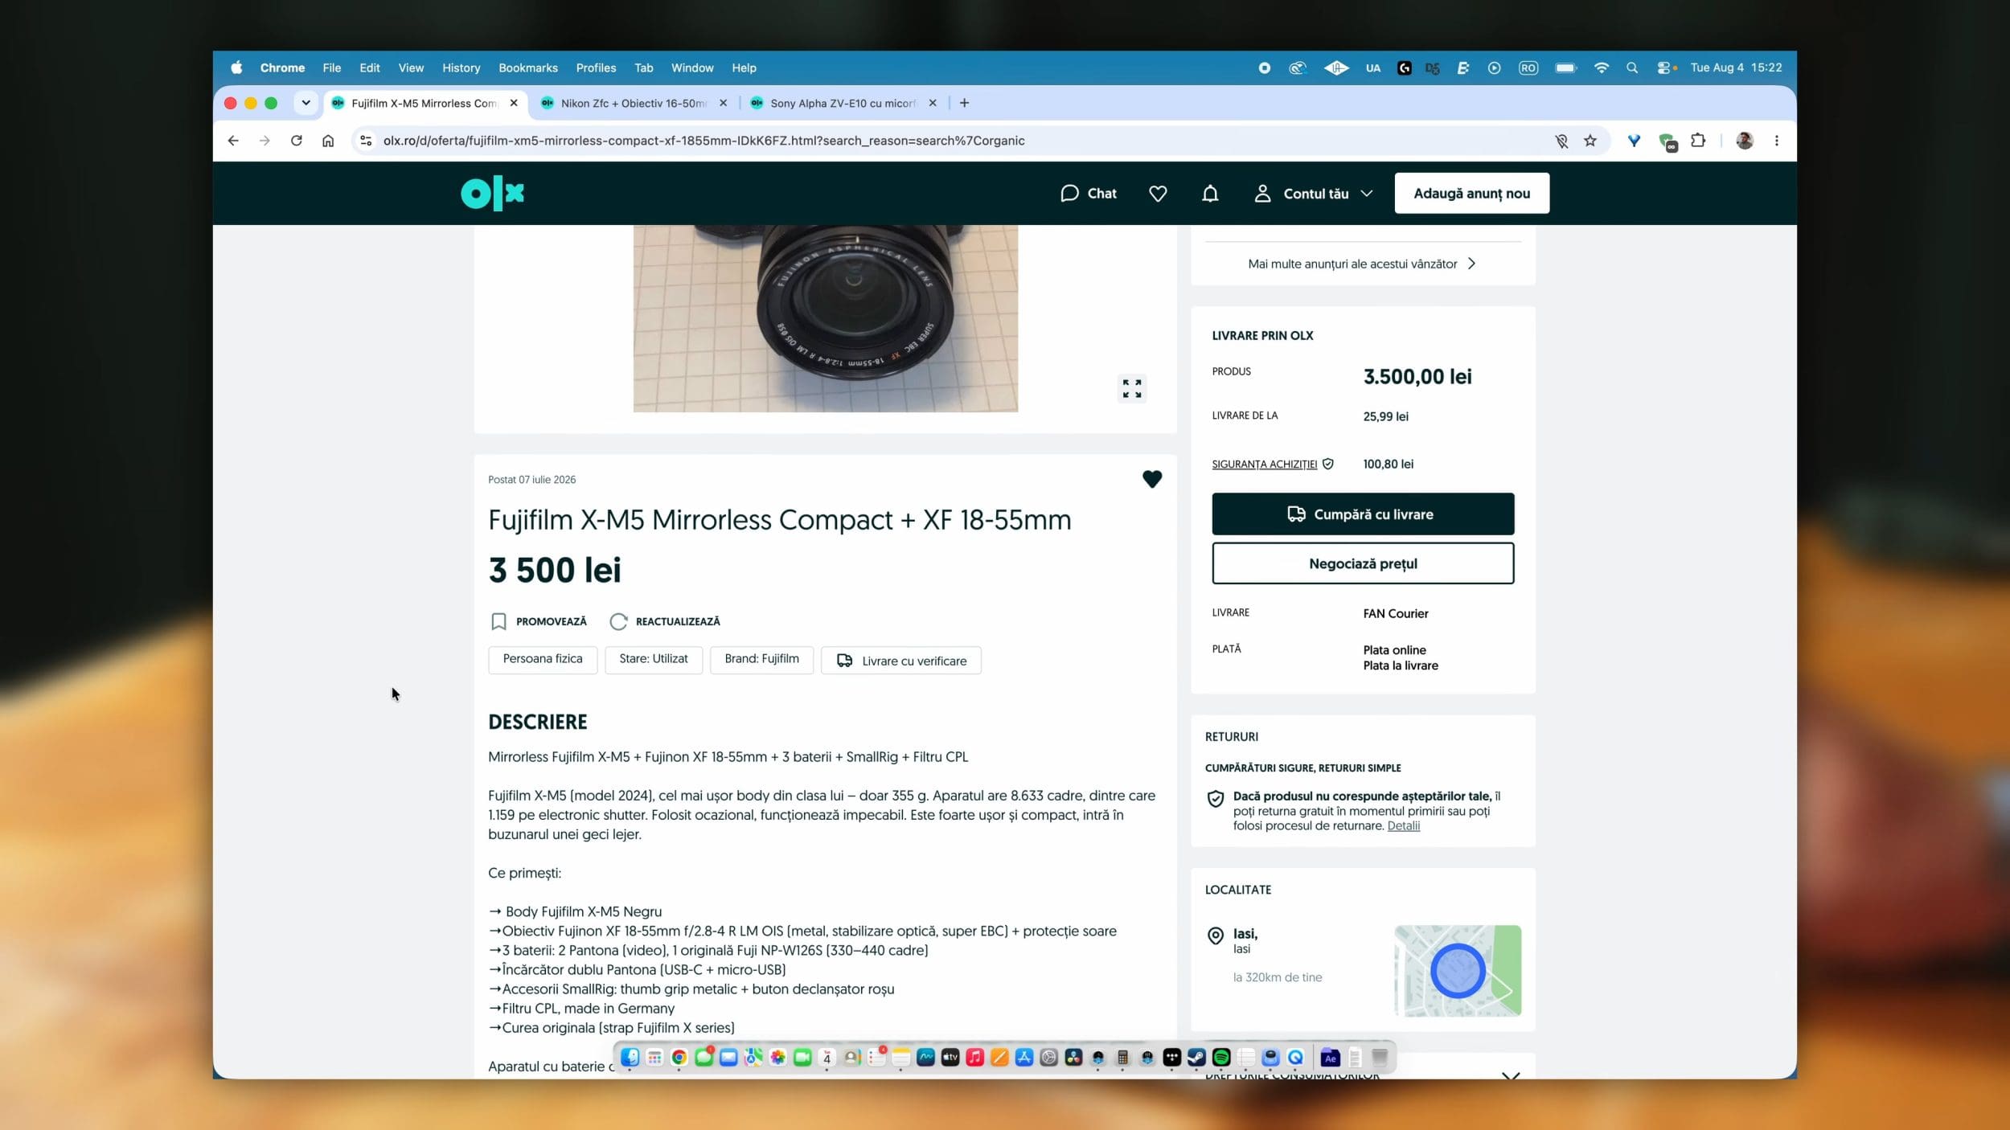Expand the Contul tău account dropdown
Screen dimensions: 2010x1130
[x=1314, y=194]
